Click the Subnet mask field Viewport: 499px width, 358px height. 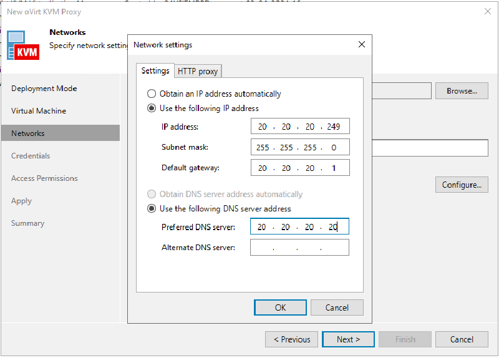300,147
